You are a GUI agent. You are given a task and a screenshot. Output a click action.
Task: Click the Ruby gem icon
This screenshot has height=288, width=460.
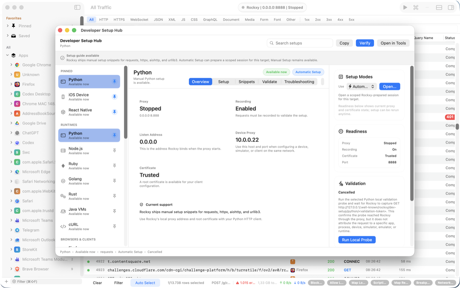(63, 166)
